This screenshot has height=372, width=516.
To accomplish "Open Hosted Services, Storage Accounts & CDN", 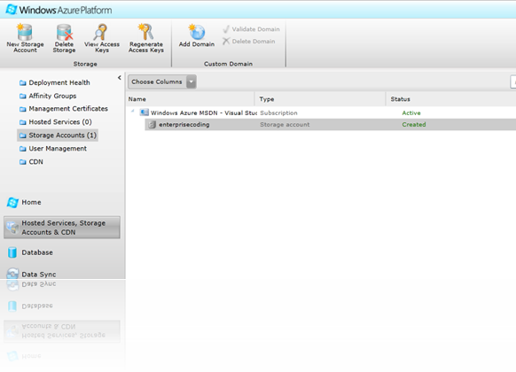I will coord(62,228).
